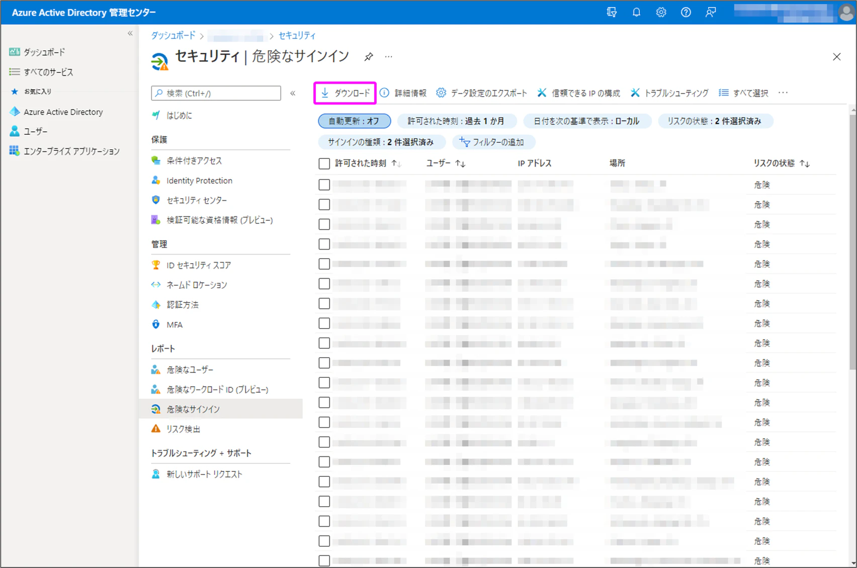Go to セキュリティ breadcrumb link
The height and width of the screenshot is (568, 857).
point(297,36)
